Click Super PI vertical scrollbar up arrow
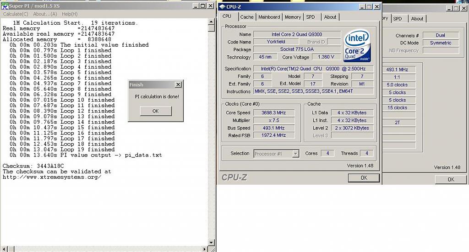 tap(211, 21)
